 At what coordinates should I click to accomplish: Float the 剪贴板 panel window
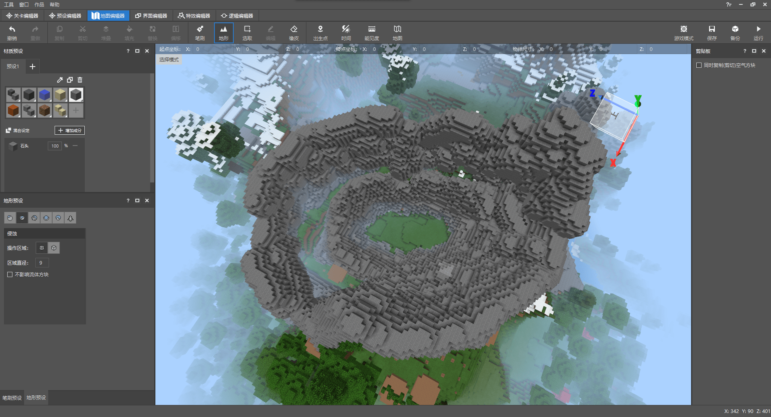coord(754,51)
